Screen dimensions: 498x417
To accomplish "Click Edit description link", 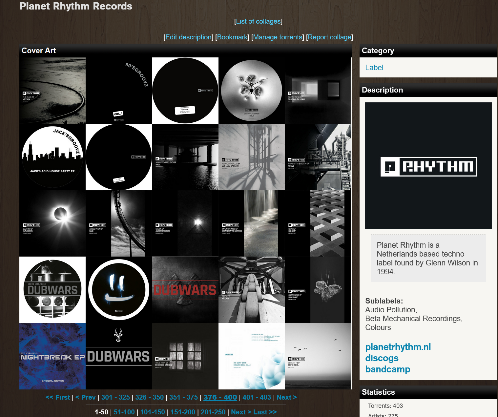I will (x=189, y=37).
